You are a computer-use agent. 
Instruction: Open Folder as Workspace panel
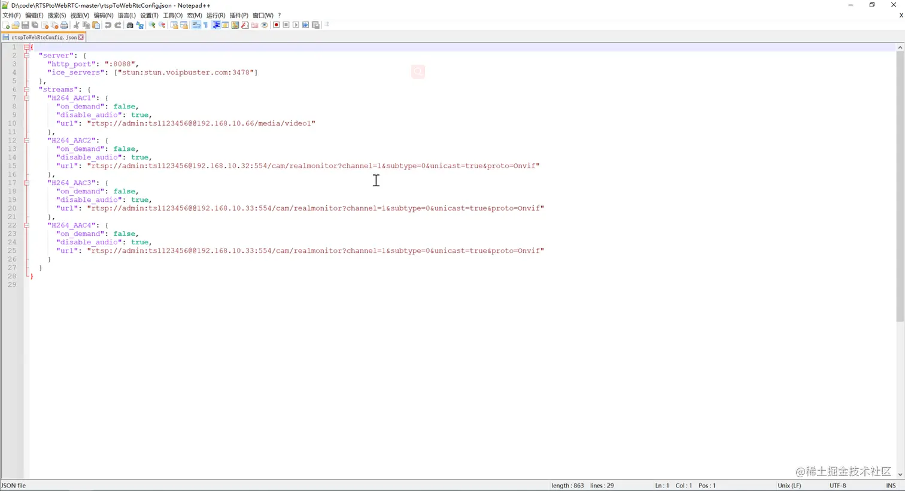254,25
